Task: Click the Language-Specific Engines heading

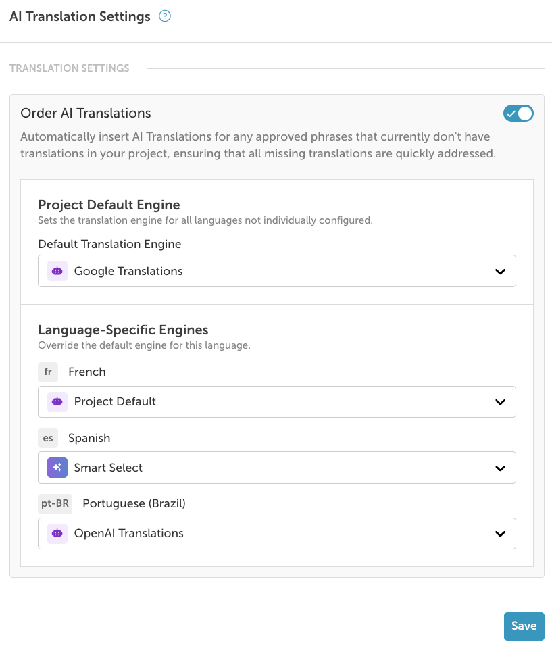Action: [123, 330]
